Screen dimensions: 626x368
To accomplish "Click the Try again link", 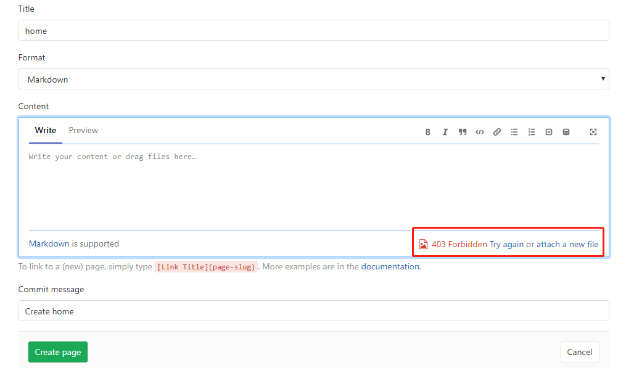I will pos(506,244).
